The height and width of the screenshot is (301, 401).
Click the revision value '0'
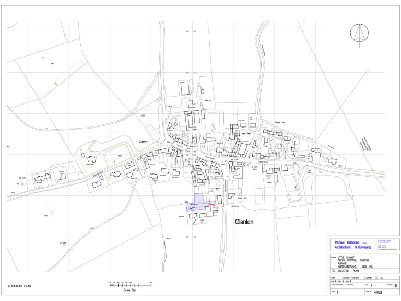(396, 286)
